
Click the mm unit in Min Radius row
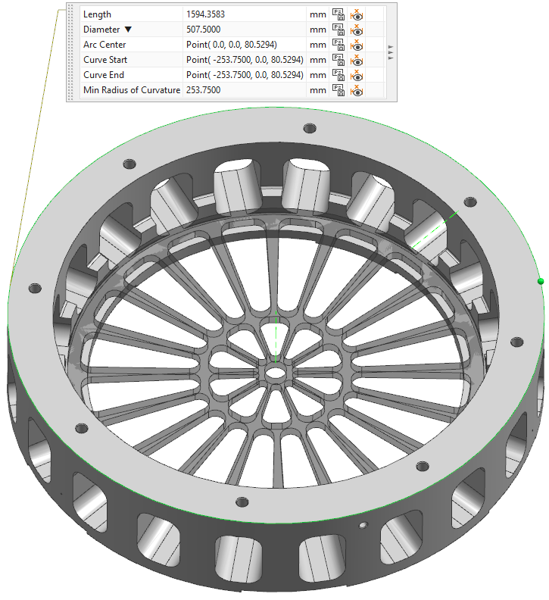(318, 90)
